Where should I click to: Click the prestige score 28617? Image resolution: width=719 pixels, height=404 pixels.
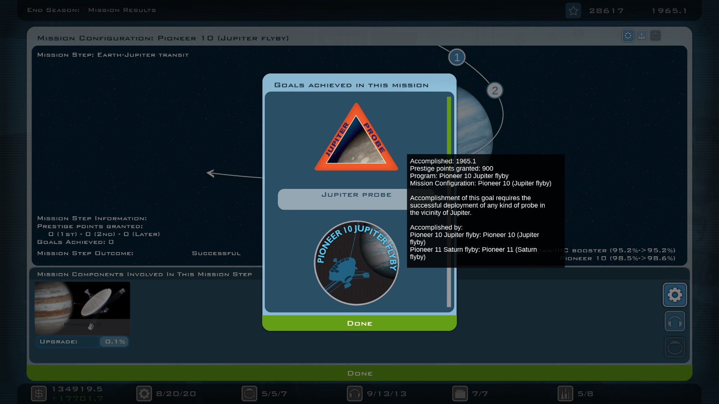tap(607, 11)
